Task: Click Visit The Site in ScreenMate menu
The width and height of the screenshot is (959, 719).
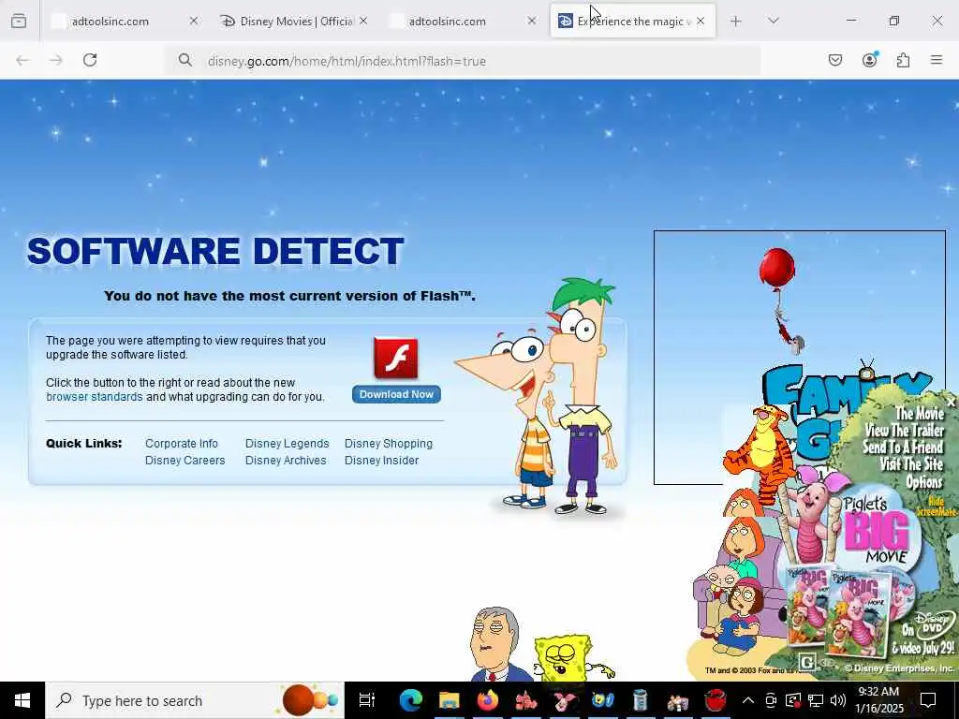Action: point(911,464)
